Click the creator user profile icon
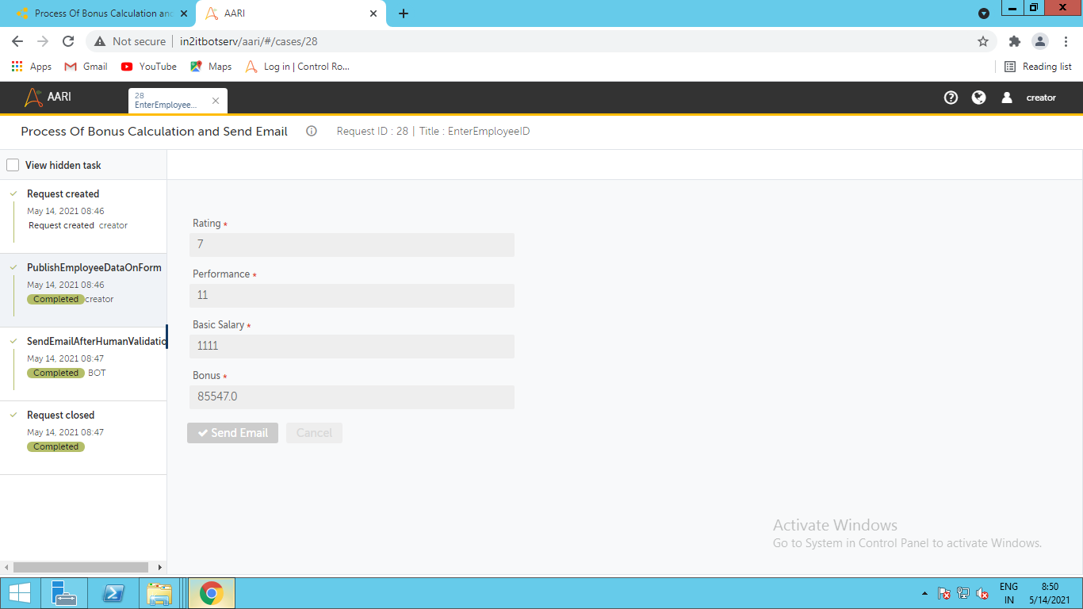 (1007, 98)
